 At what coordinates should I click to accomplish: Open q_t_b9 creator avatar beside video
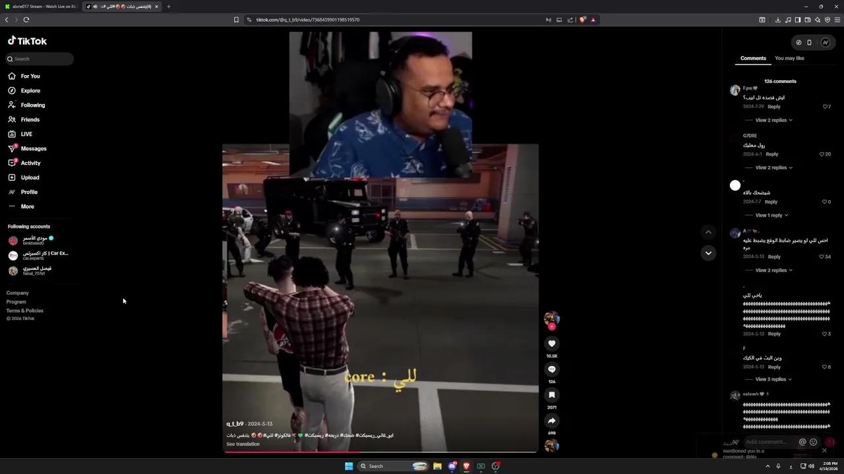click(551, 319)
